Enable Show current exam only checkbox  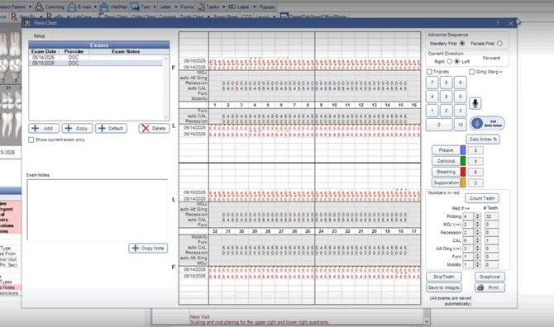click(31, 140)
